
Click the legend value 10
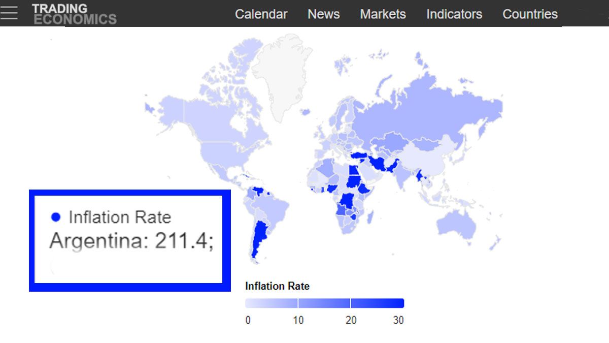[298, 320]
